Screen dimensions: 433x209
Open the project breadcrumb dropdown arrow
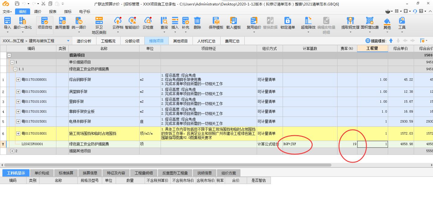pos(68,41)
